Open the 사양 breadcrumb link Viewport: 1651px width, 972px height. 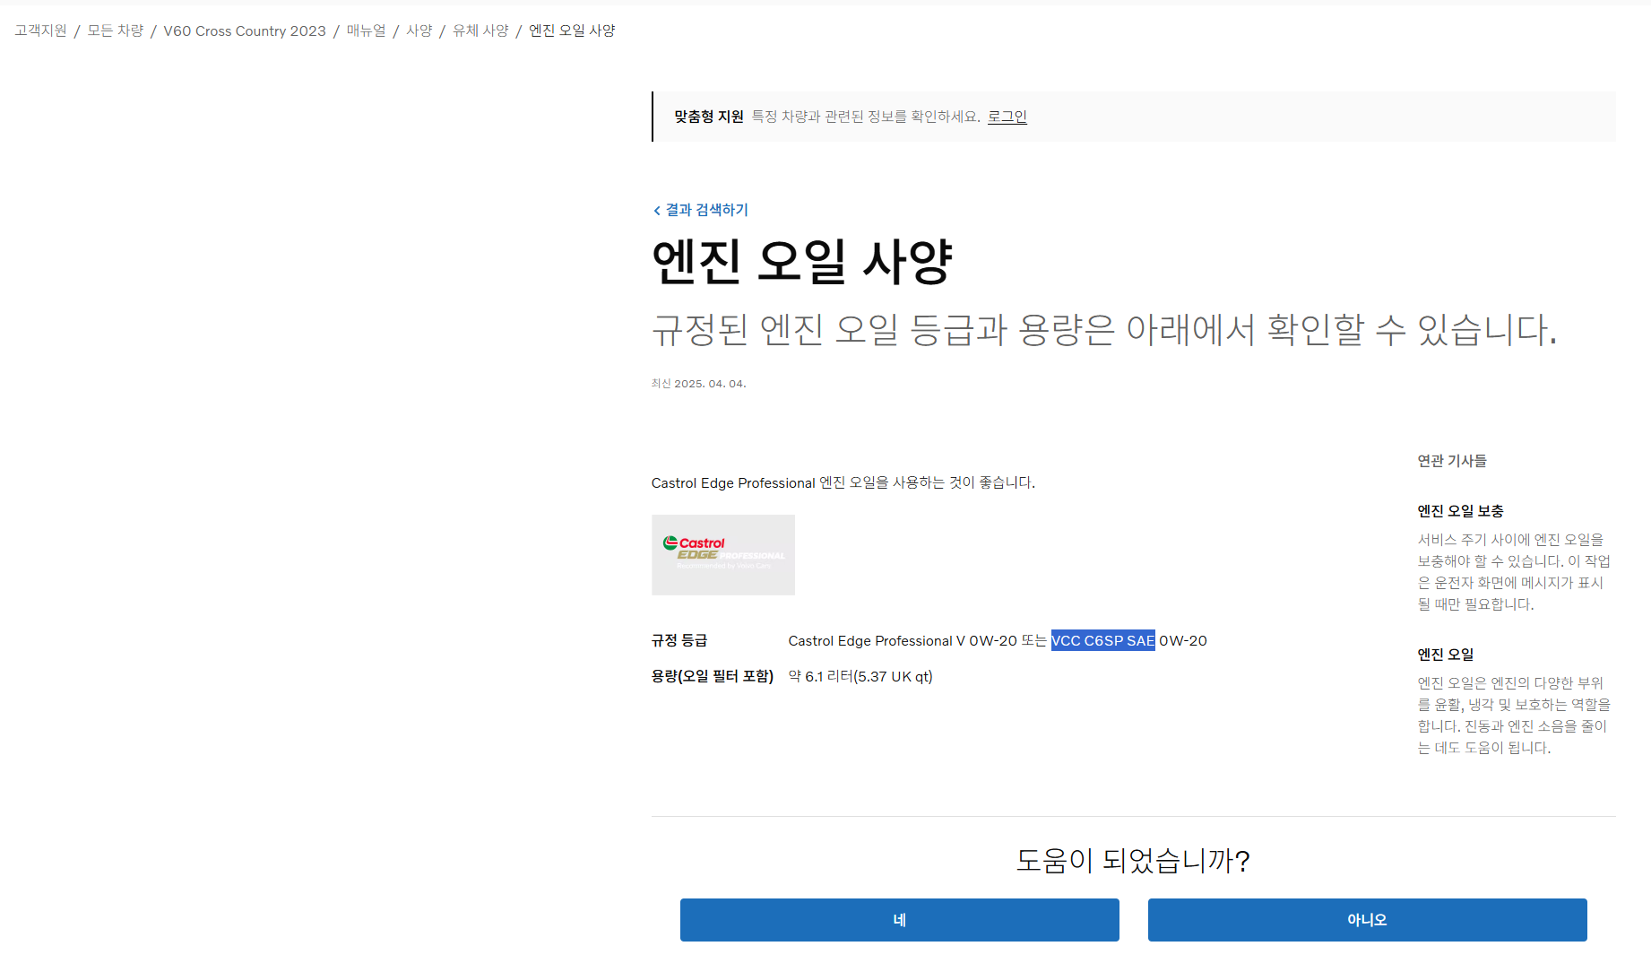pyautogui.click(x=419, y=30)
